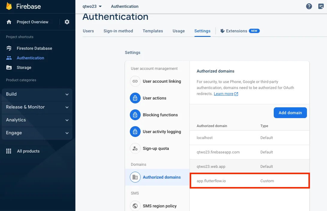The image size is (327, 211).
Task: Click the Authorized domains building icon
Action: pos(135,177)
